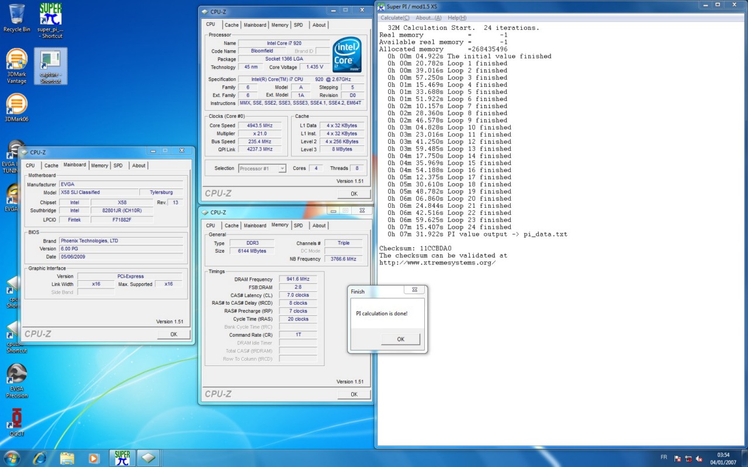The width and height of the screenshot is (748, 467).
Task: Select SPD tab in the bottom CPU-Z Memory window
Action: (x=299, y=226)
